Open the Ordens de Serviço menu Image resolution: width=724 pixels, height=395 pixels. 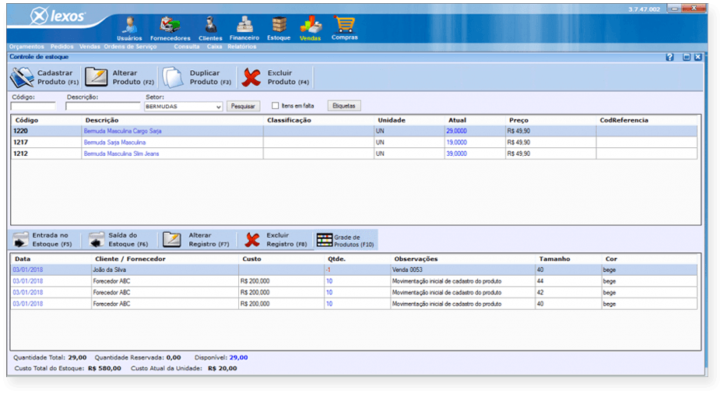pos(130,47)
